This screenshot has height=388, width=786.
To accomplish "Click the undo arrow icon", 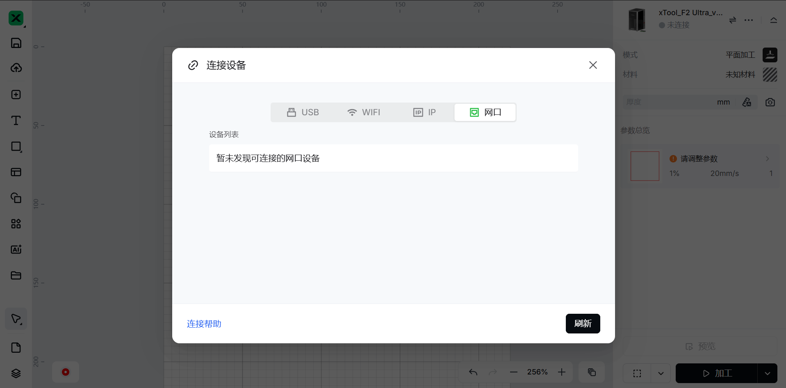I will (x=473, y=372).
